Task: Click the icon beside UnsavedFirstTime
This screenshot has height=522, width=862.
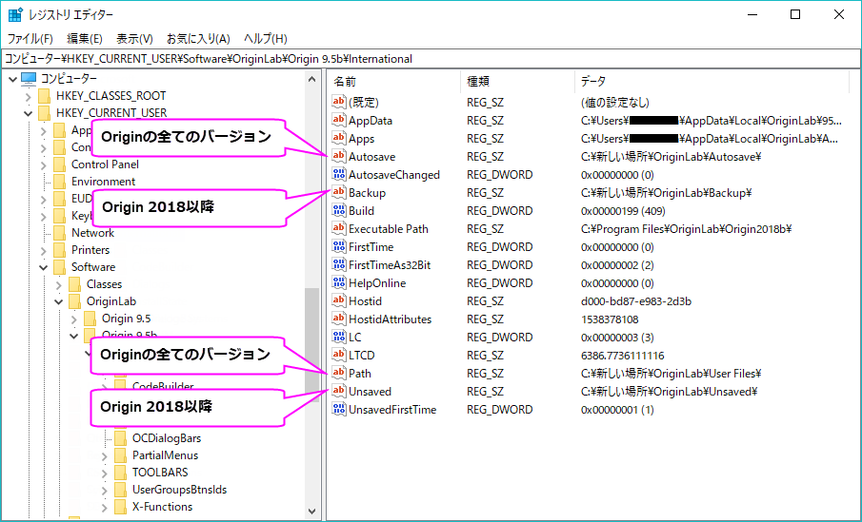Action: [339, 410]
